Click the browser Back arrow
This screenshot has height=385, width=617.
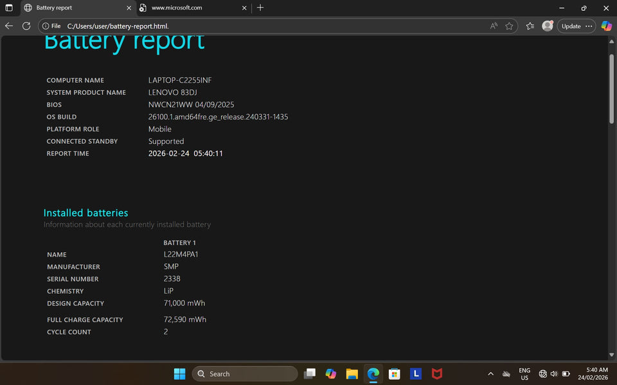click(x=9, y=26)
